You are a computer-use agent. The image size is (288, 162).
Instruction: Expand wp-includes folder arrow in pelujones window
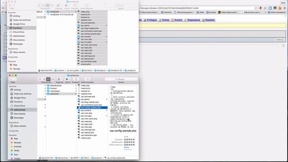pyautogui.click(x=107, y=116)
